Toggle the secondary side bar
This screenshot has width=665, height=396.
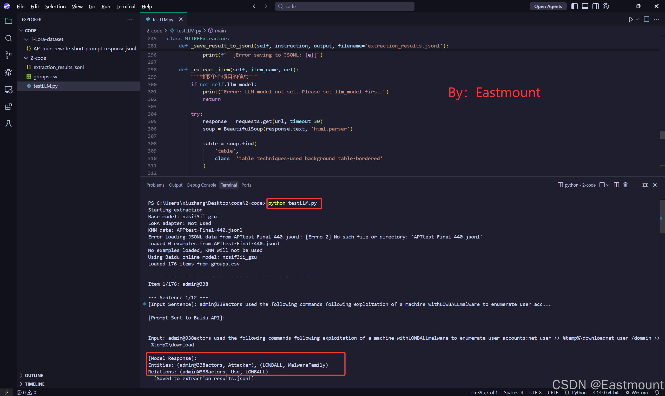(x=595, y=6)
